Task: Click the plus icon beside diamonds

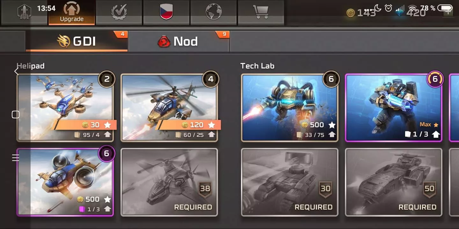Action: 448,13
